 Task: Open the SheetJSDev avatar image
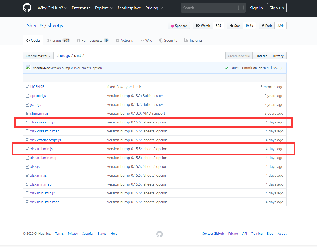28,68
